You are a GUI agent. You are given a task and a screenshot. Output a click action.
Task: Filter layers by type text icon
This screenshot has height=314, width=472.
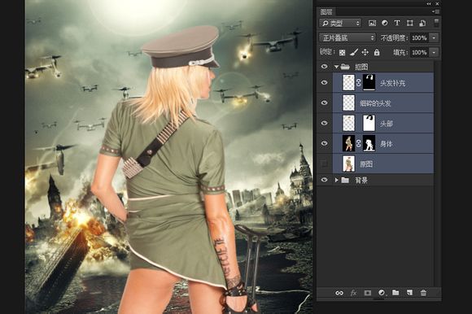coord(397,23)
